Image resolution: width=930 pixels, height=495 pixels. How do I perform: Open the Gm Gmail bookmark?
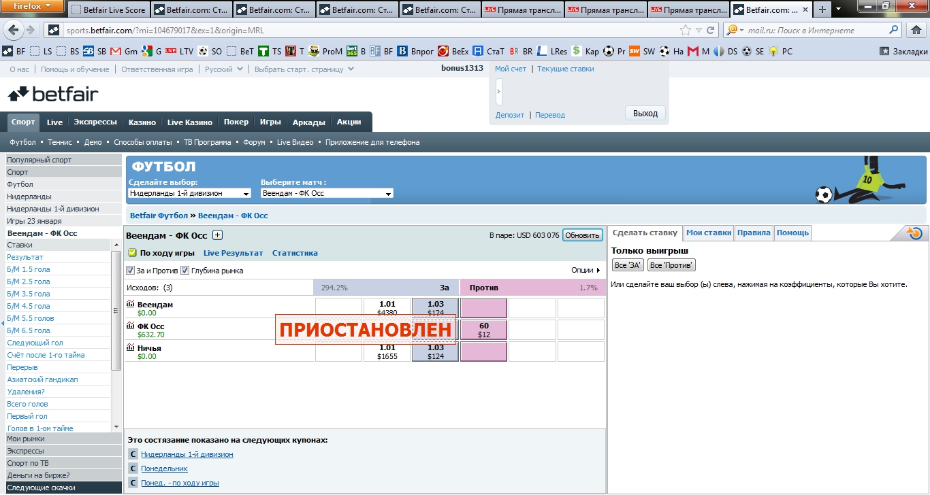coord(123,51)
